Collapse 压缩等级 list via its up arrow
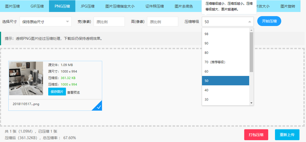The width and height of the screenshot is (306, 142). click(250, 22)
